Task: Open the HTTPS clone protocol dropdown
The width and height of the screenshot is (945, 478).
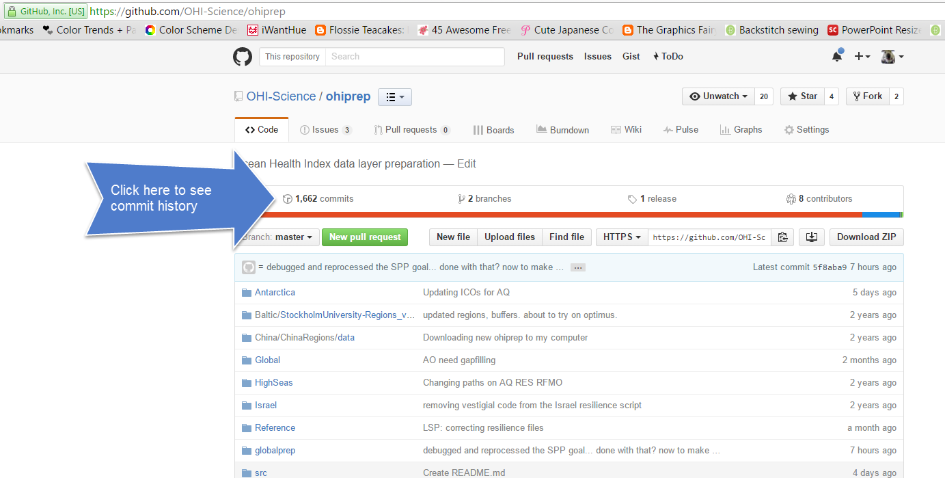Action: [x=622, y=237]
